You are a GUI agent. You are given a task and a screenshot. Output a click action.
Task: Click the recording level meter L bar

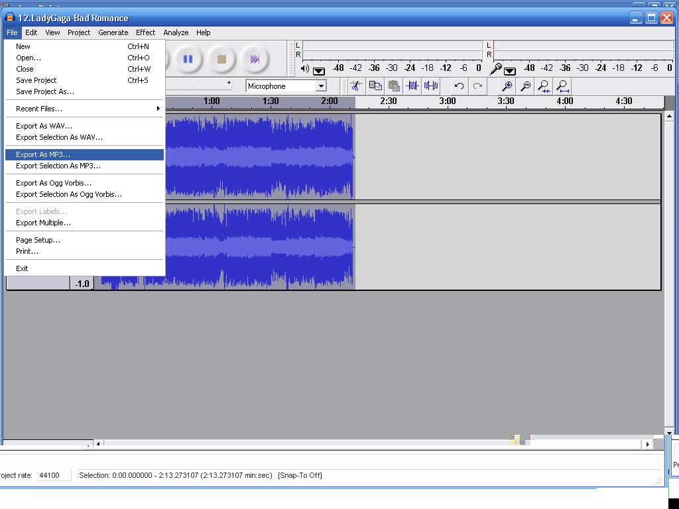click(x=584, y=46)
